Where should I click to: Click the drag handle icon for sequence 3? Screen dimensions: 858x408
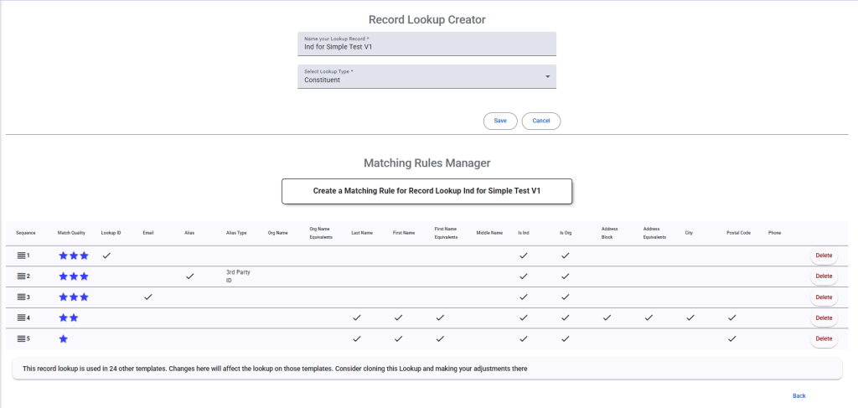20,297
